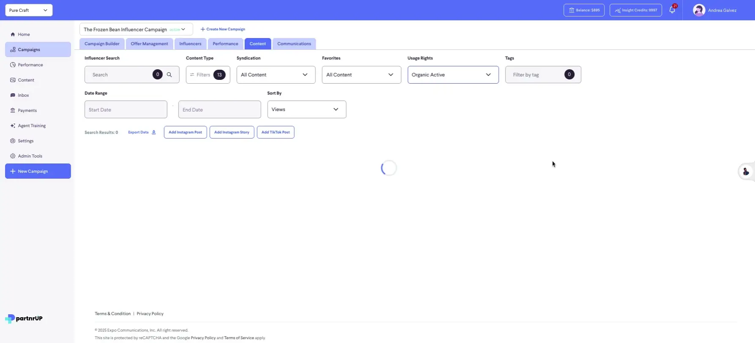Screen dimensions: 755x343
Task: Open the Content Type Filters selector
Action: click(x=208, y=75)
